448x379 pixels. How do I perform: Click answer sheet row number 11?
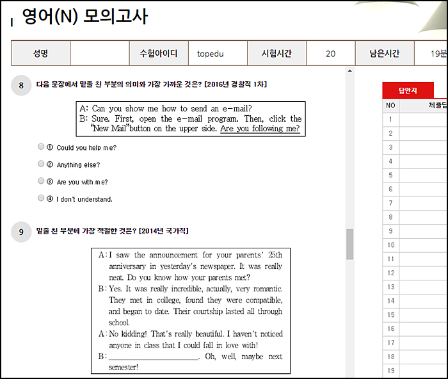(391, 259)
